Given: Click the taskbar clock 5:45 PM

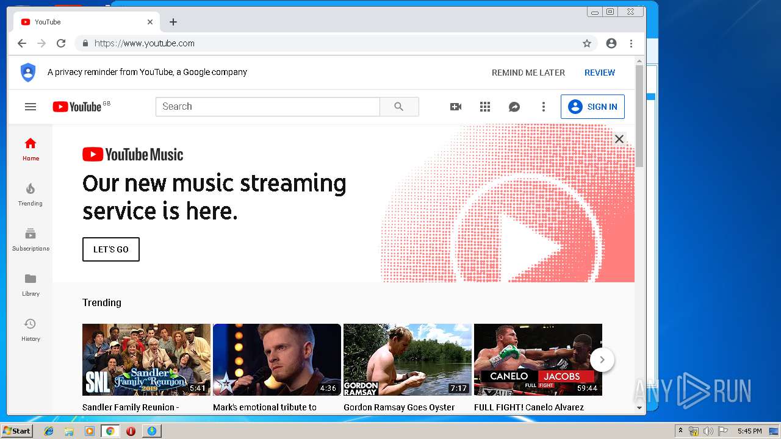Looking at the screenshot, I should click(x=749, y=431).
